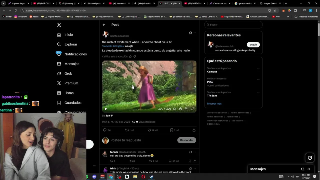
Task: Switch to Homero YouTube tab
Action: tap(119, 3)
